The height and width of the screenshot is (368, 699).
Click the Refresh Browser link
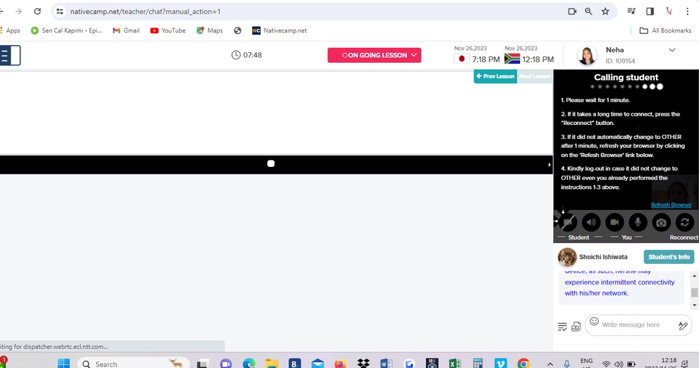[x=671, y=205]
